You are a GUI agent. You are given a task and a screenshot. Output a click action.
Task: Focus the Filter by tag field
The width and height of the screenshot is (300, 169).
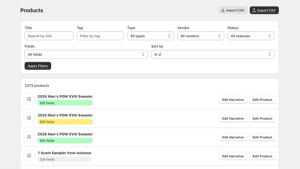[100, 36]
